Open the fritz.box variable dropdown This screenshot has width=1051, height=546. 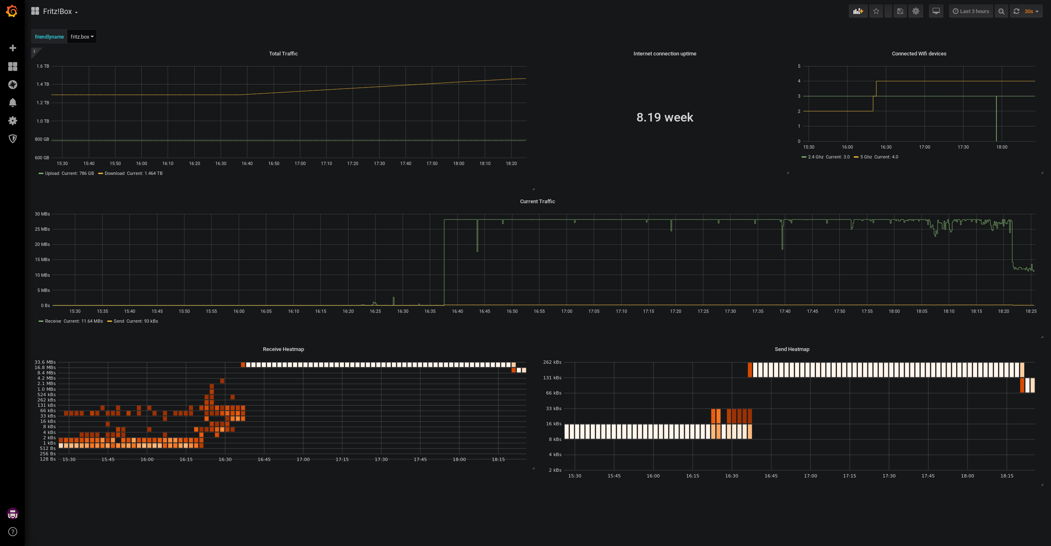[x=82, y=37]
